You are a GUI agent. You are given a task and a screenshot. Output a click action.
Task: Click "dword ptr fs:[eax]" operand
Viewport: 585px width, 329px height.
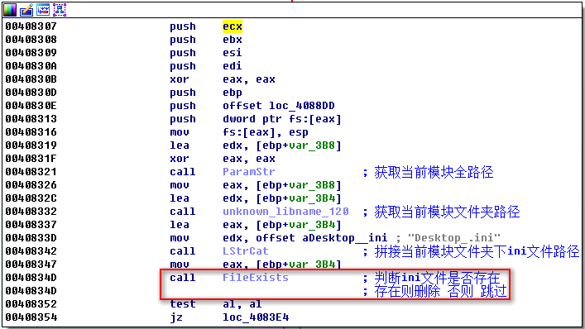pyautogui.click(x=282, y=119)
